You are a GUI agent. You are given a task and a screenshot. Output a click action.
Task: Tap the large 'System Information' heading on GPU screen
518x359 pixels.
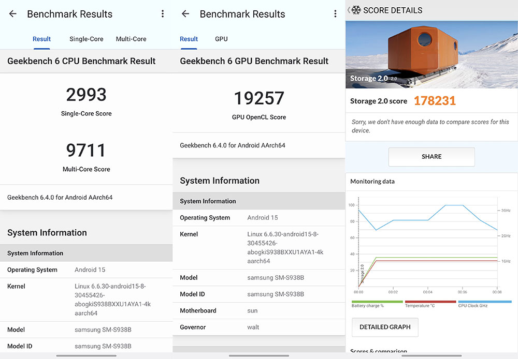(x=220, y=181)
